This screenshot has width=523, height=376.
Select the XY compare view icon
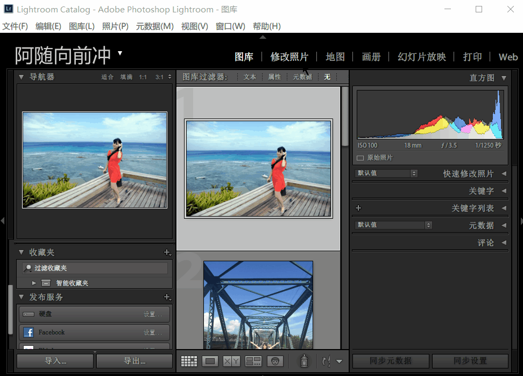tap(231, 361)
